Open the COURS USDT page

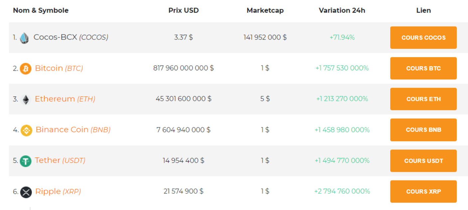(x=423, y=161)
